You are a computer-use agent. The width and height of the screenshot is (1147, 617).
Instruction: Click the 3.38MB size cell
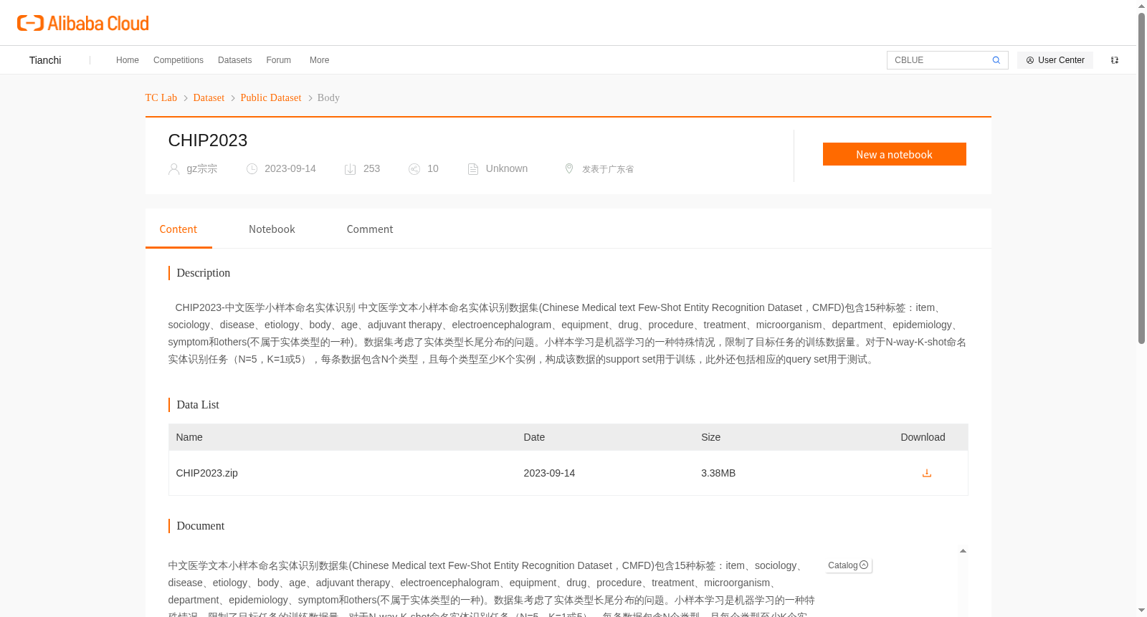pyautogui.click(x=718, y=473)
